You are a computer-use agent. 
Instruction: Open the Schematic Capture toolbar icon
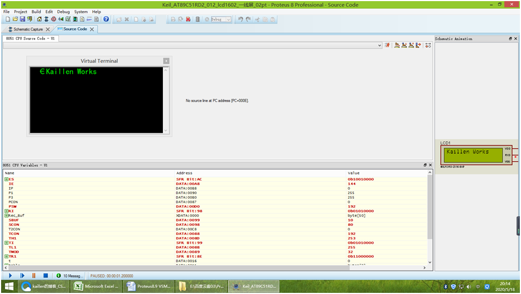(x=46, y=20)
